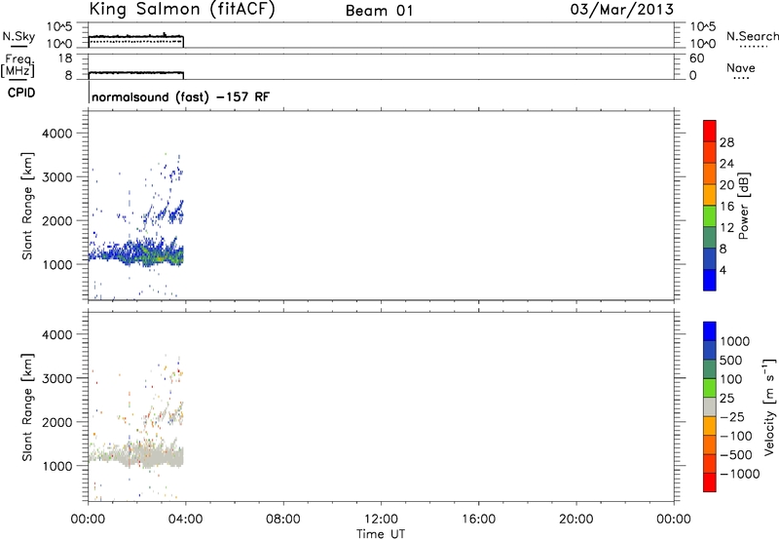Click the Time UT axis title
The width and height of the screenshot is (779, 540).
click(x=381, y=533)
